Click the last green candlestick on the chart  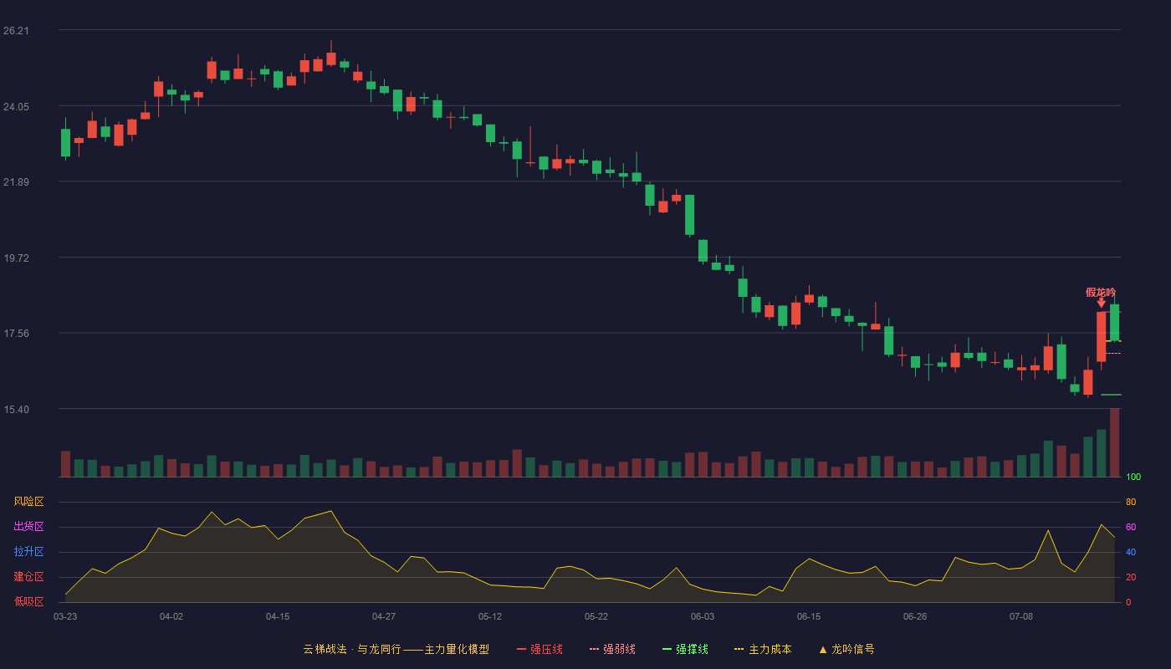tap(1114, 323)
